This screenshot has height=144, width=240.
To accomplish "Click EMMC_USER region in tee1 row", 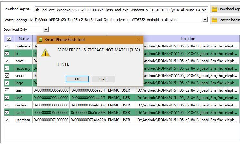I will [x=122, y=90].
